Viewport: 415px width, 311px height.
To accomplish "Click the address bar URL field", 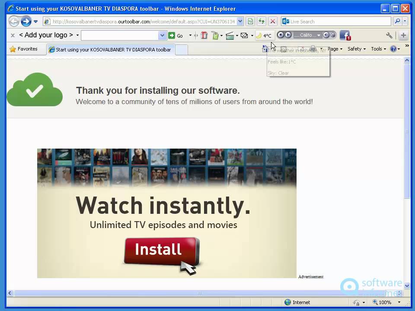I will 140,22.
